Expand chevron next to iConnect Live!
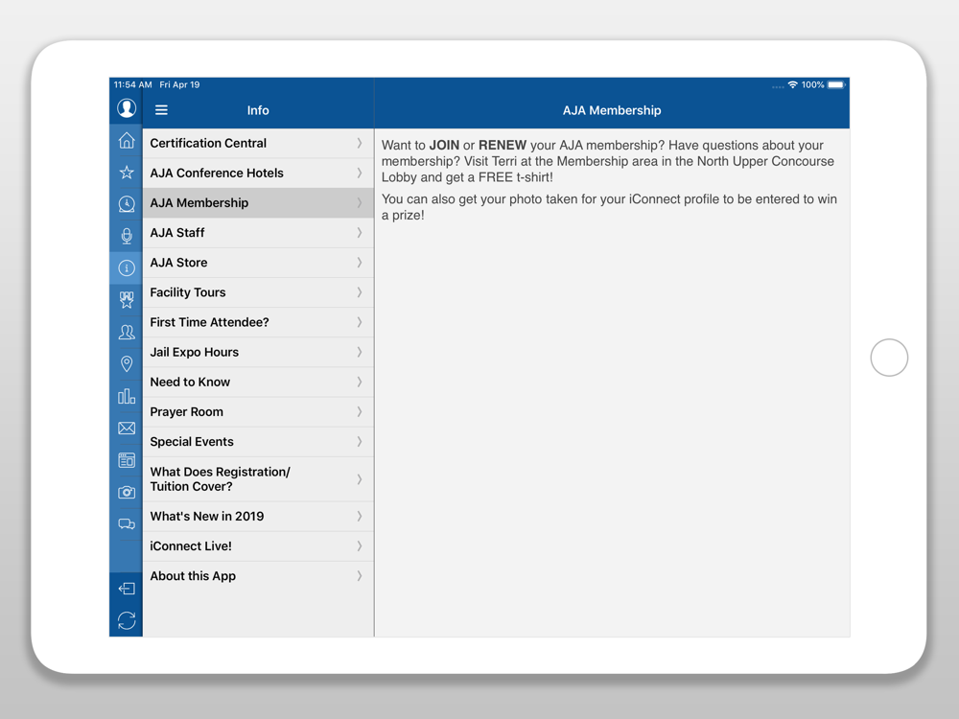The image size is (959, 719). click(x=360, y=546)
